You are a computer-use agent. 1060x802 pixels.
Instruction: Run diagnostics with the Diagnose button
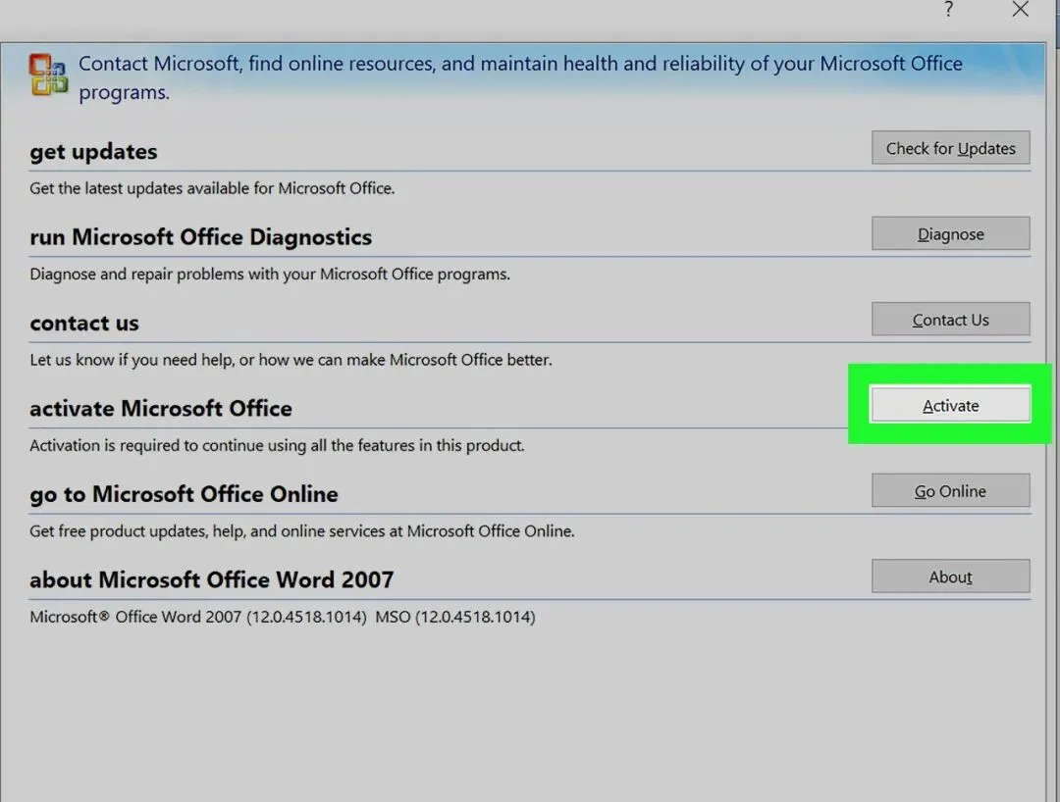point(950,233)
